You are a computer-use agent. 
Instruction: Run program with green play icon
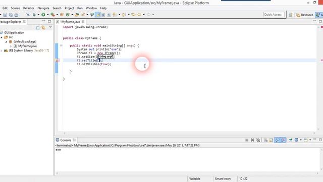43,15
